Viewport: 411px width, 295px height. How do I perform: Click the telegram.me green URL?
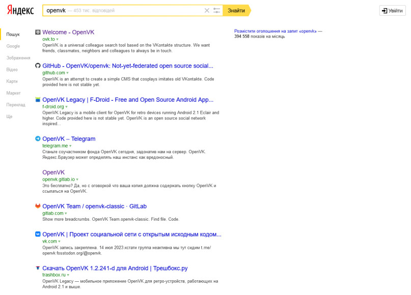pos(56,145)
